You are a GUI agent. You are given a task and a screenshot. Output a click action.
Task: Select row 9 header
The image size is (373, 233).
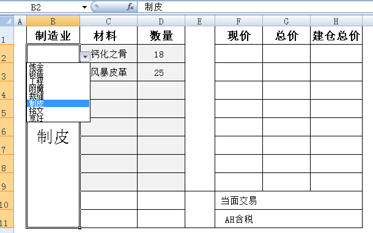coord(7,182)
